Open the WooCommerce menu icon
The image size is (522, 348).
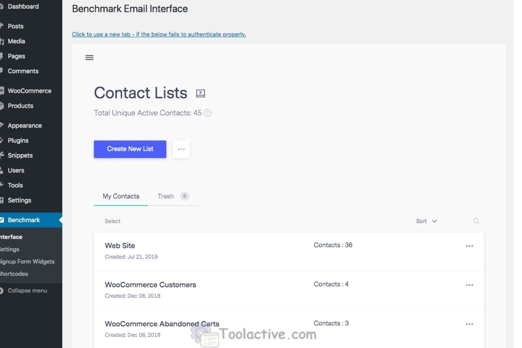click(x=2, y=91)
